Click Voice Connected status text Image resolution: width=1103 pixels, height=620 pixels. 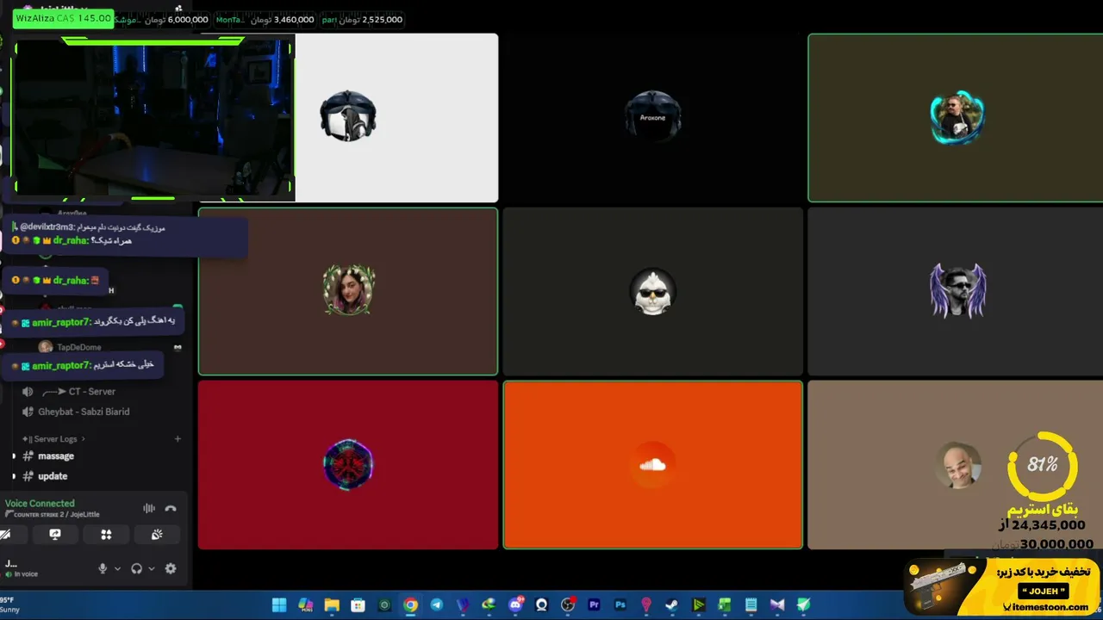(x=40, y=504)
